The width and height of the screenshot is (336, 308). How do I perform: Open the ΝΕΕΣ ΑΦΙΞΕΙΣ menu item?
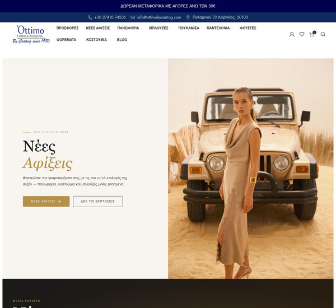(x=97, y=28)
